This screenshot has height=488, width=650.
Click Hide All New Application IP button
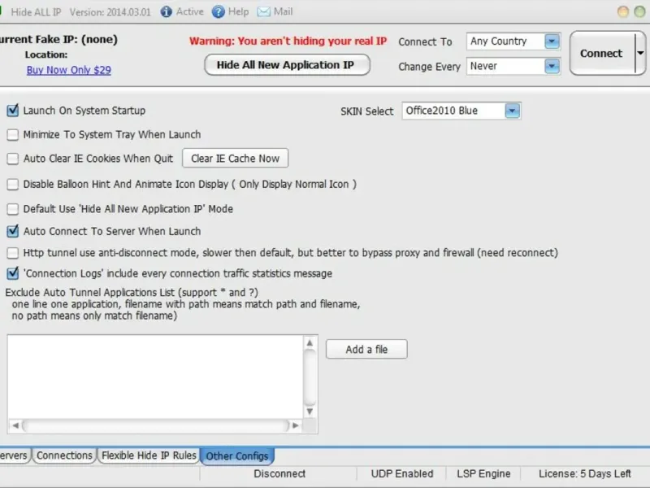287,65
